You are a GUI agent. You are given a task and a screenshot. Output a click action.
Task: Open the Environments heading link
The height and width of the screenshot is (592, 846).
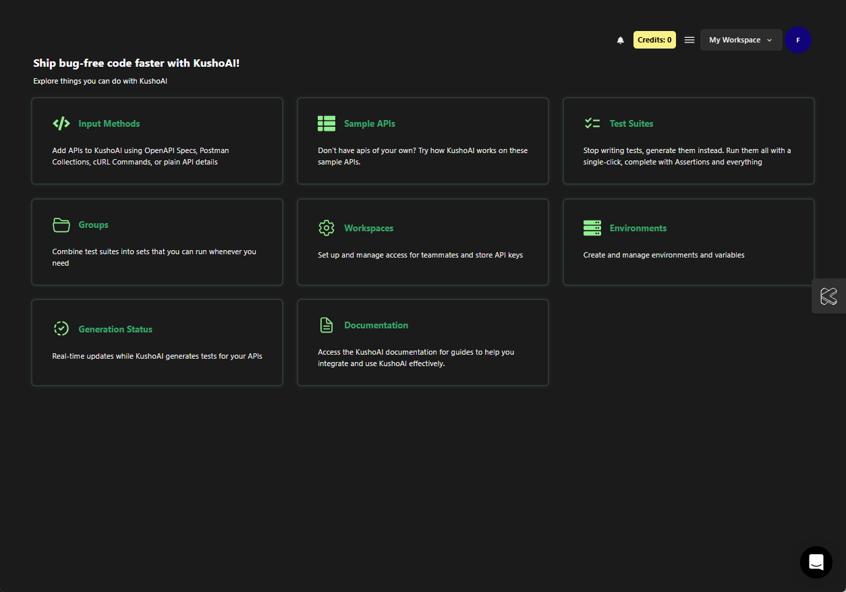pyautogui.click(x=638, y=228)
